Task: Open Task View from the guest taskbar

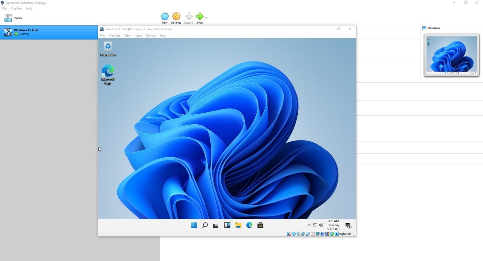Action: 216,225
